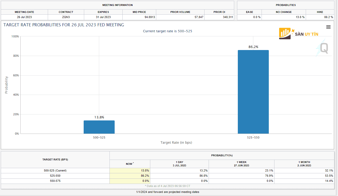Click the Target Rate (in bps) axis title
The image size is (338, 196).
pyautogui.click(x=176, y=143)
